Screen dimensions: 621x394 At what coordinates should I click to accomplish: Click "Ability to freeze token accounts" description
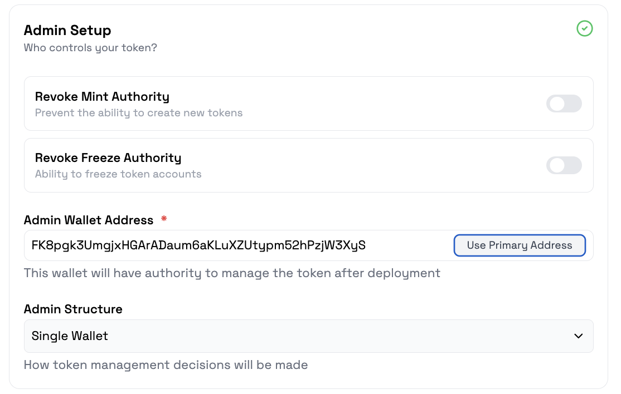coord(118,174)
